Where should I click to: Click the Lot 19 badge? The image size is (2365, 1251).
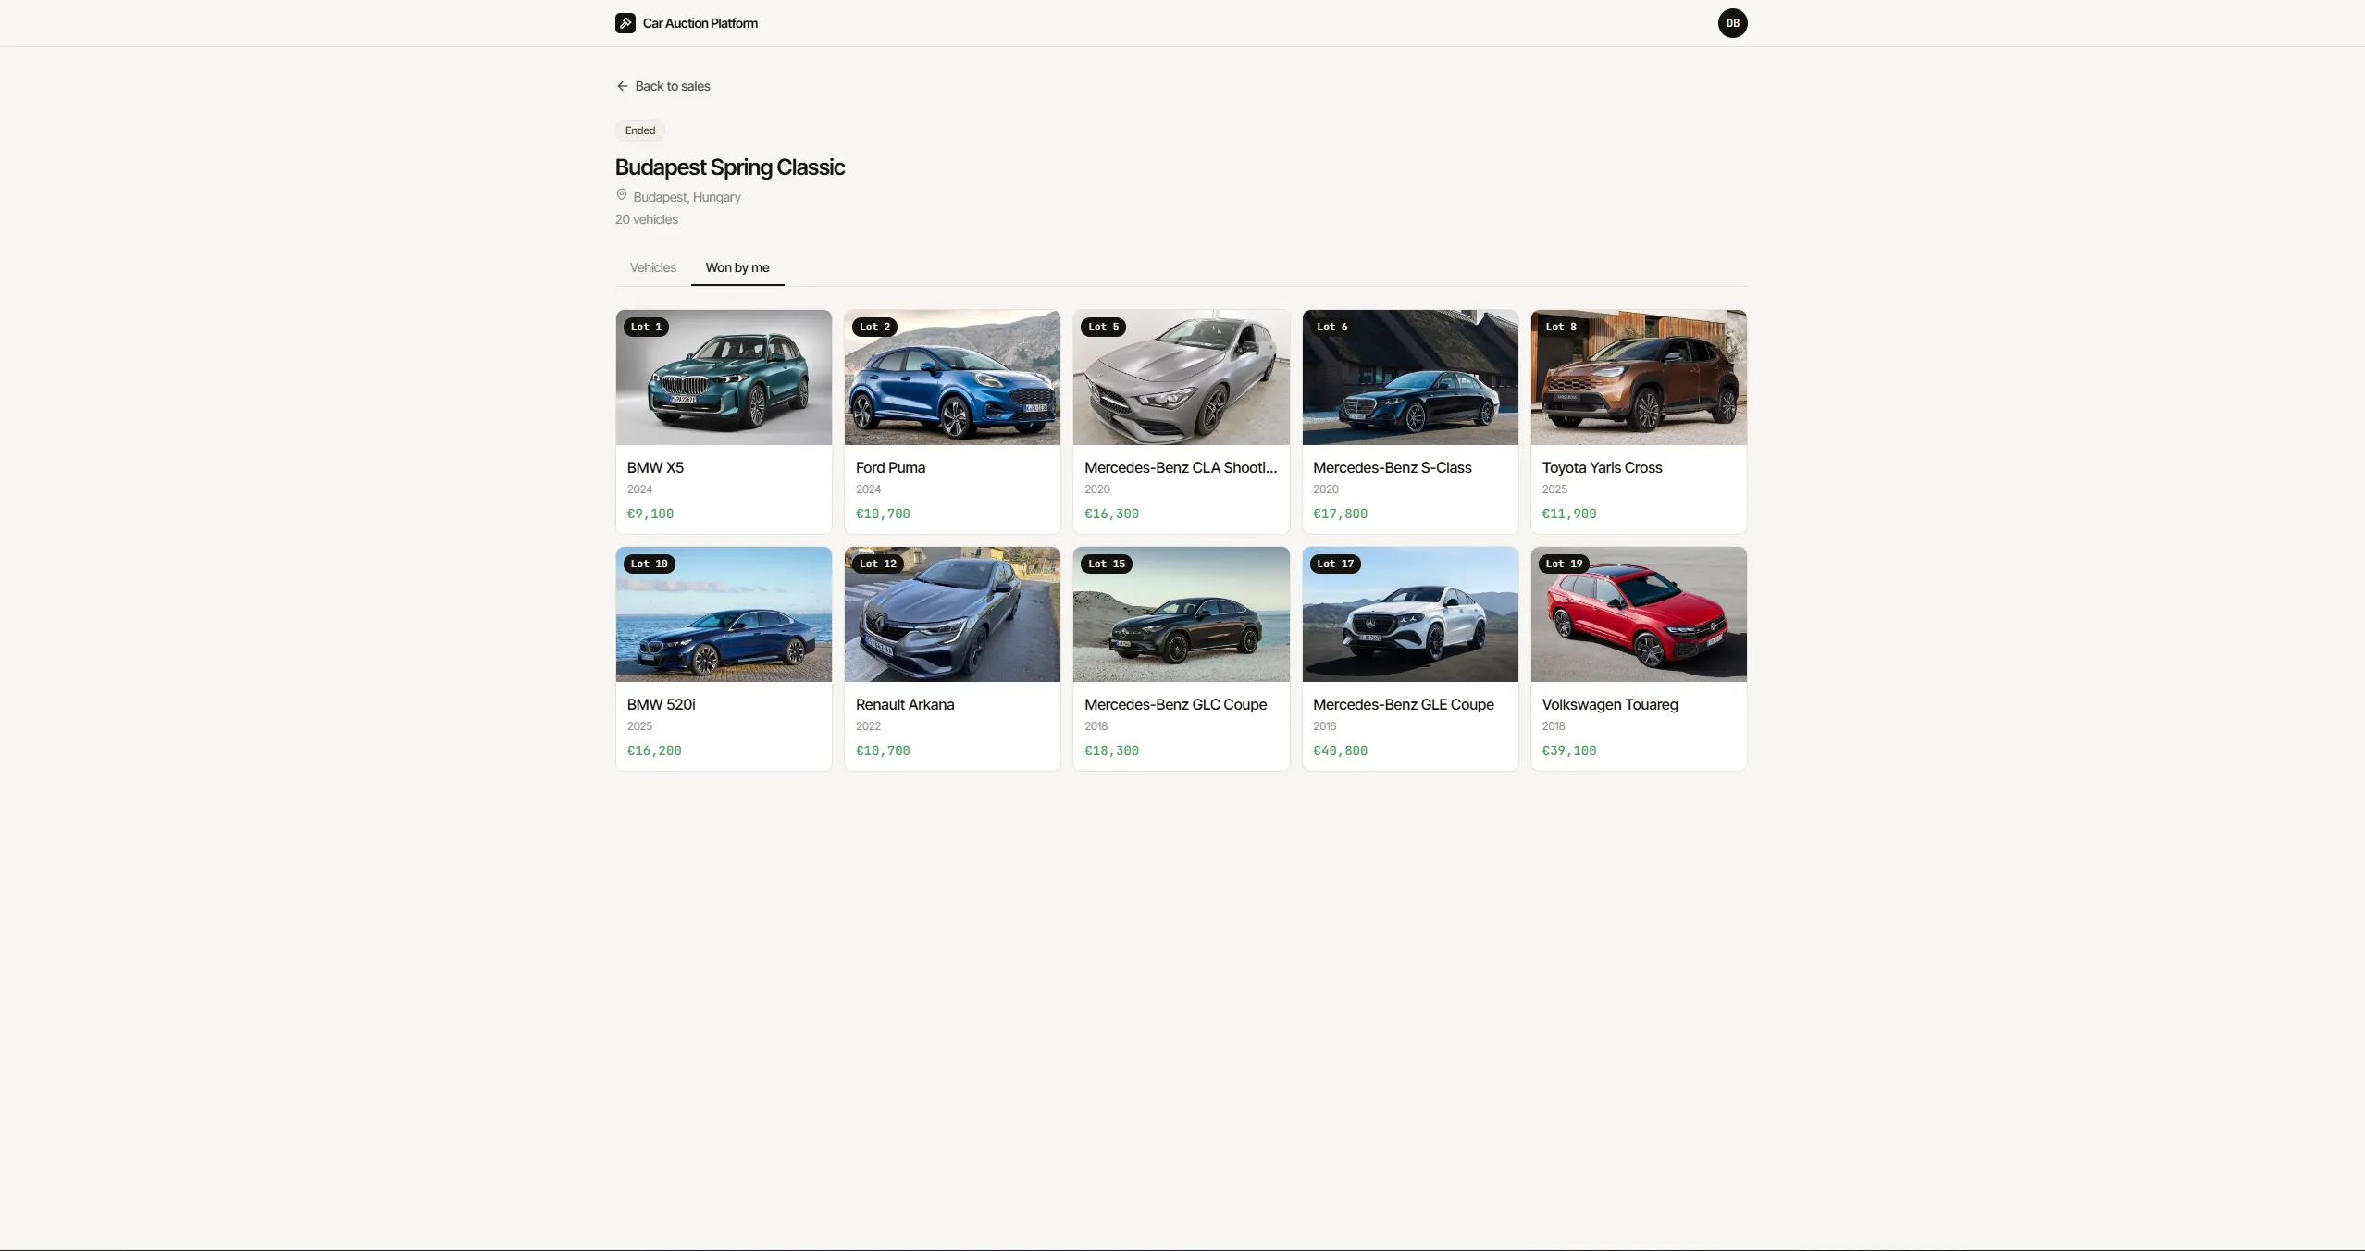point(1564,564)
